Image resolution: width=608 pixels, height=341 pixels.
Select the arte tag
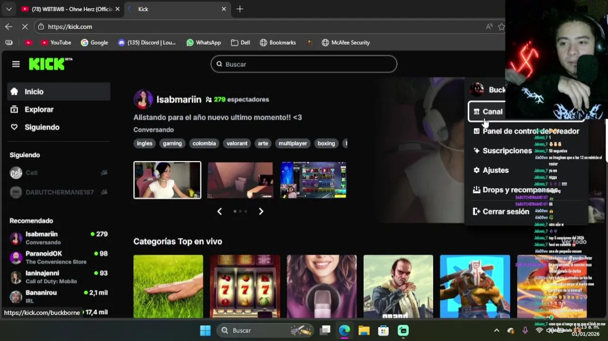click(x=263, y=144)
